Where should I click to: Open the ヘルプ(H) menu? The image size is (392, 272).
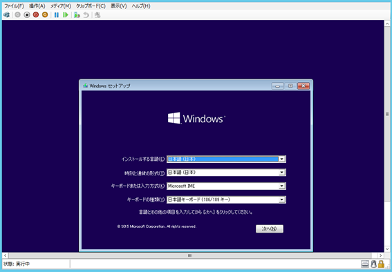pyautogui.click(x=141, y=6)
